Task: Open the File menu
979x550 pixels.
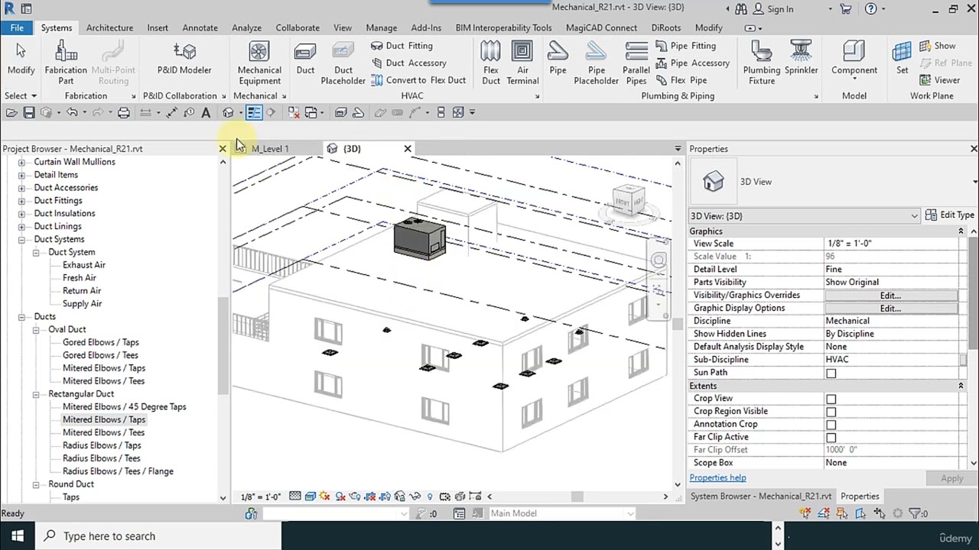Action: click(16, 27)
